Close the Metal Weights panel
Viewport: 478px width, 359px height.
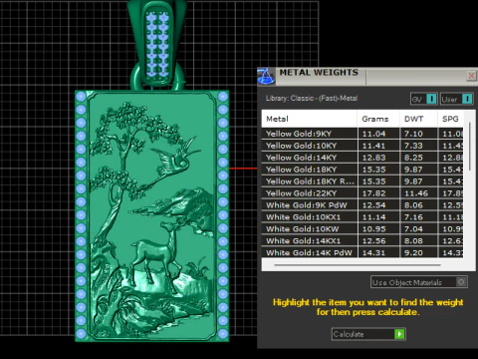click(x=471, y=76)
